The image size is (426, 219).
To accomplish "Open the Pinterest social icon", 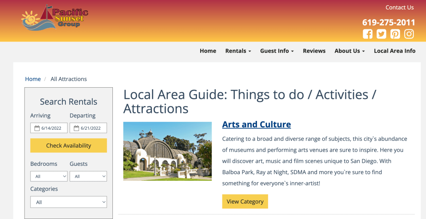I will click(x=395, y=34).
